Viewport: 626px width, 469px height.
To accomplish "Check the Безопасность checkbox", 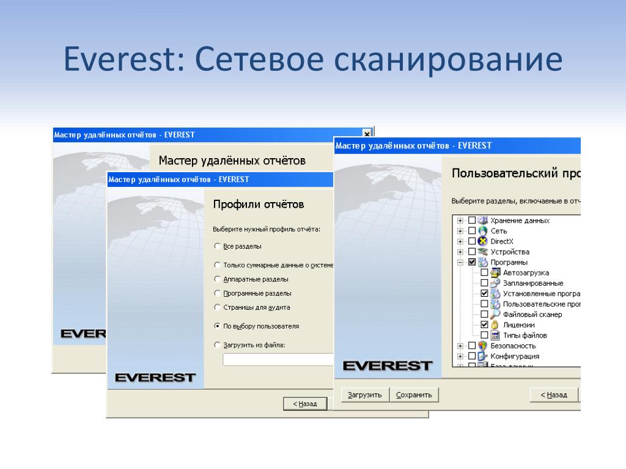I will coord(472,346).
